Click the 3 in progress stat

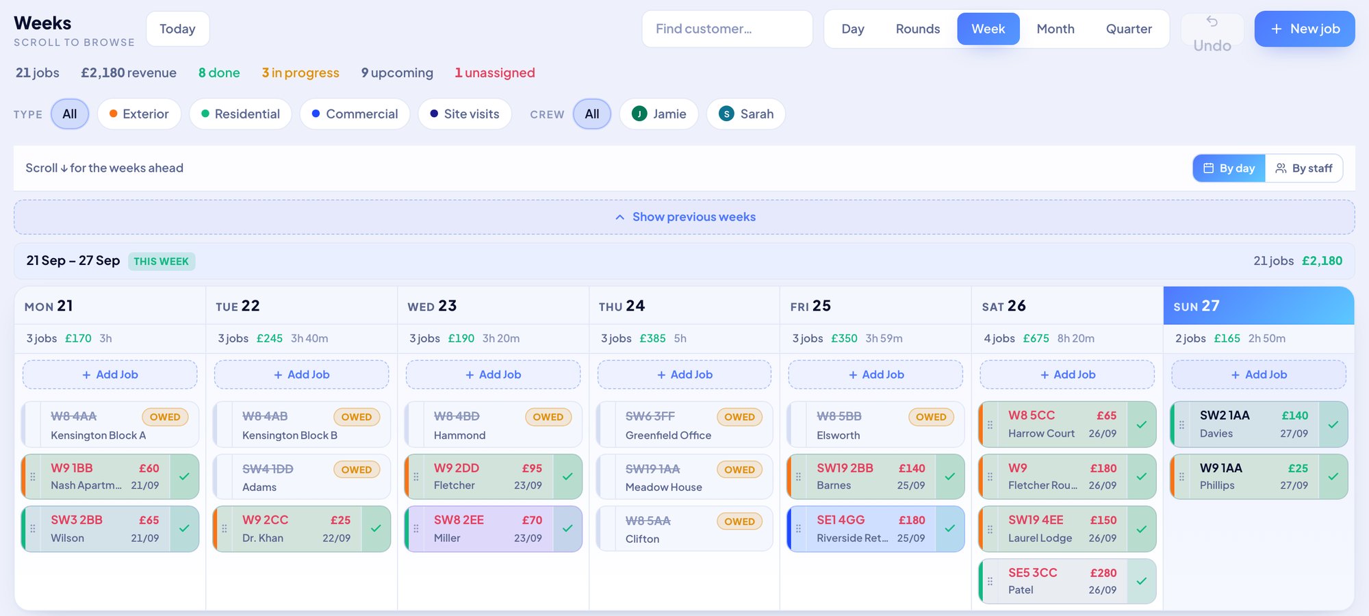(300, 73)
